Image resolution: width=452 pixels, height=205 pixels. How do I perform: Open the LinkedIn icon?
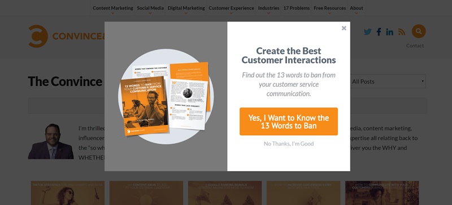point(390,32)
